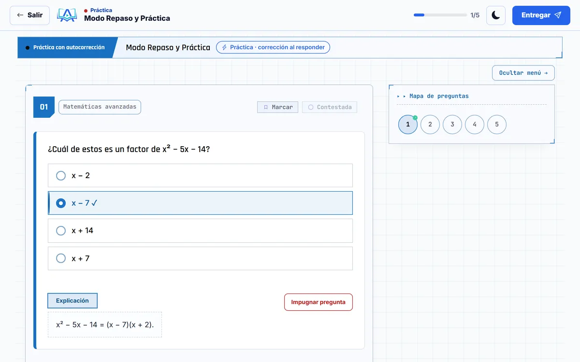The height and width of the screenshot is (362, 580).
Task: Click the progress bar showing 1/5
Action: 440,15
